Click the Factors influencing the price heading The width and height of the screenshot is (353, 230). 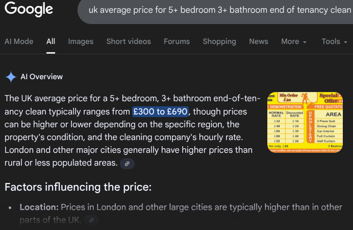(78, 187)
